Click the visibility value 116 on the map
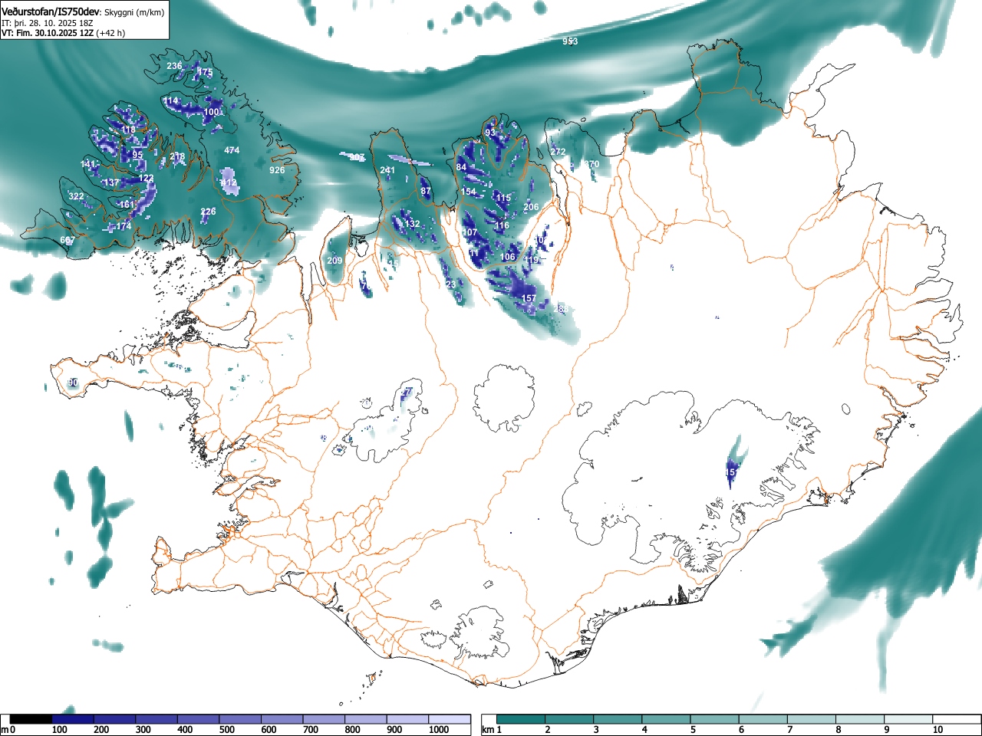This screenshot has height=736, width=982. (x=502, y=225)
